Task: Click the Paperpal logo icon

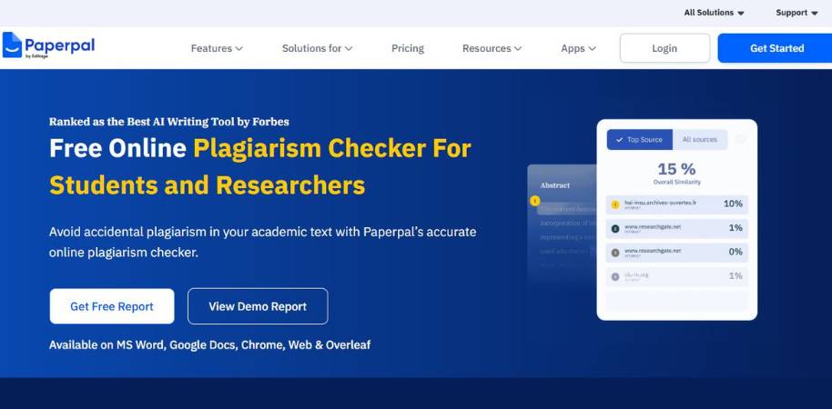Action: [x=13, y=45]
